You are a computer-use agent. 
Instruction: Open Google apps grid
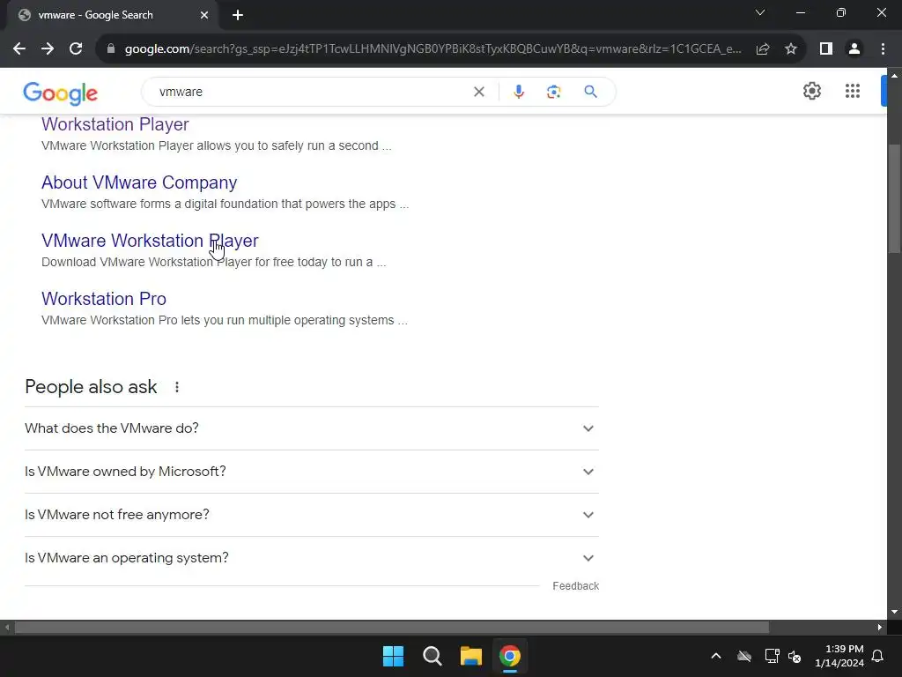853,91
